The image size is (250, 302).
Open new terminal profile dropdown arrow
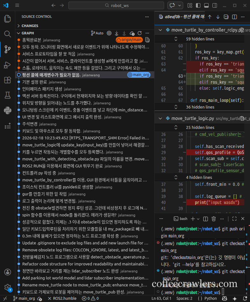(198, 219)
